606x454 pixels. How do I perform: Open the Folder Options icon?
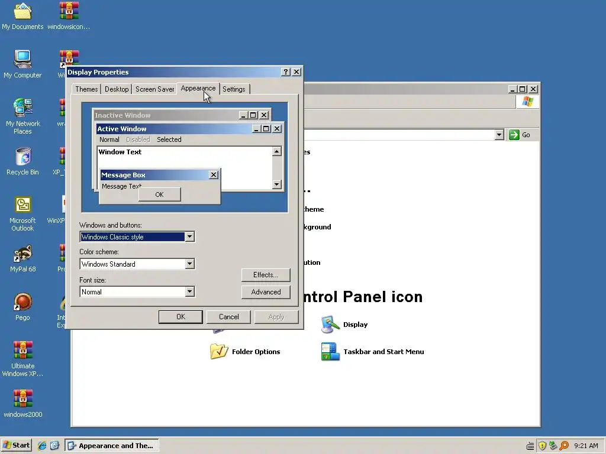pos(218,351)
